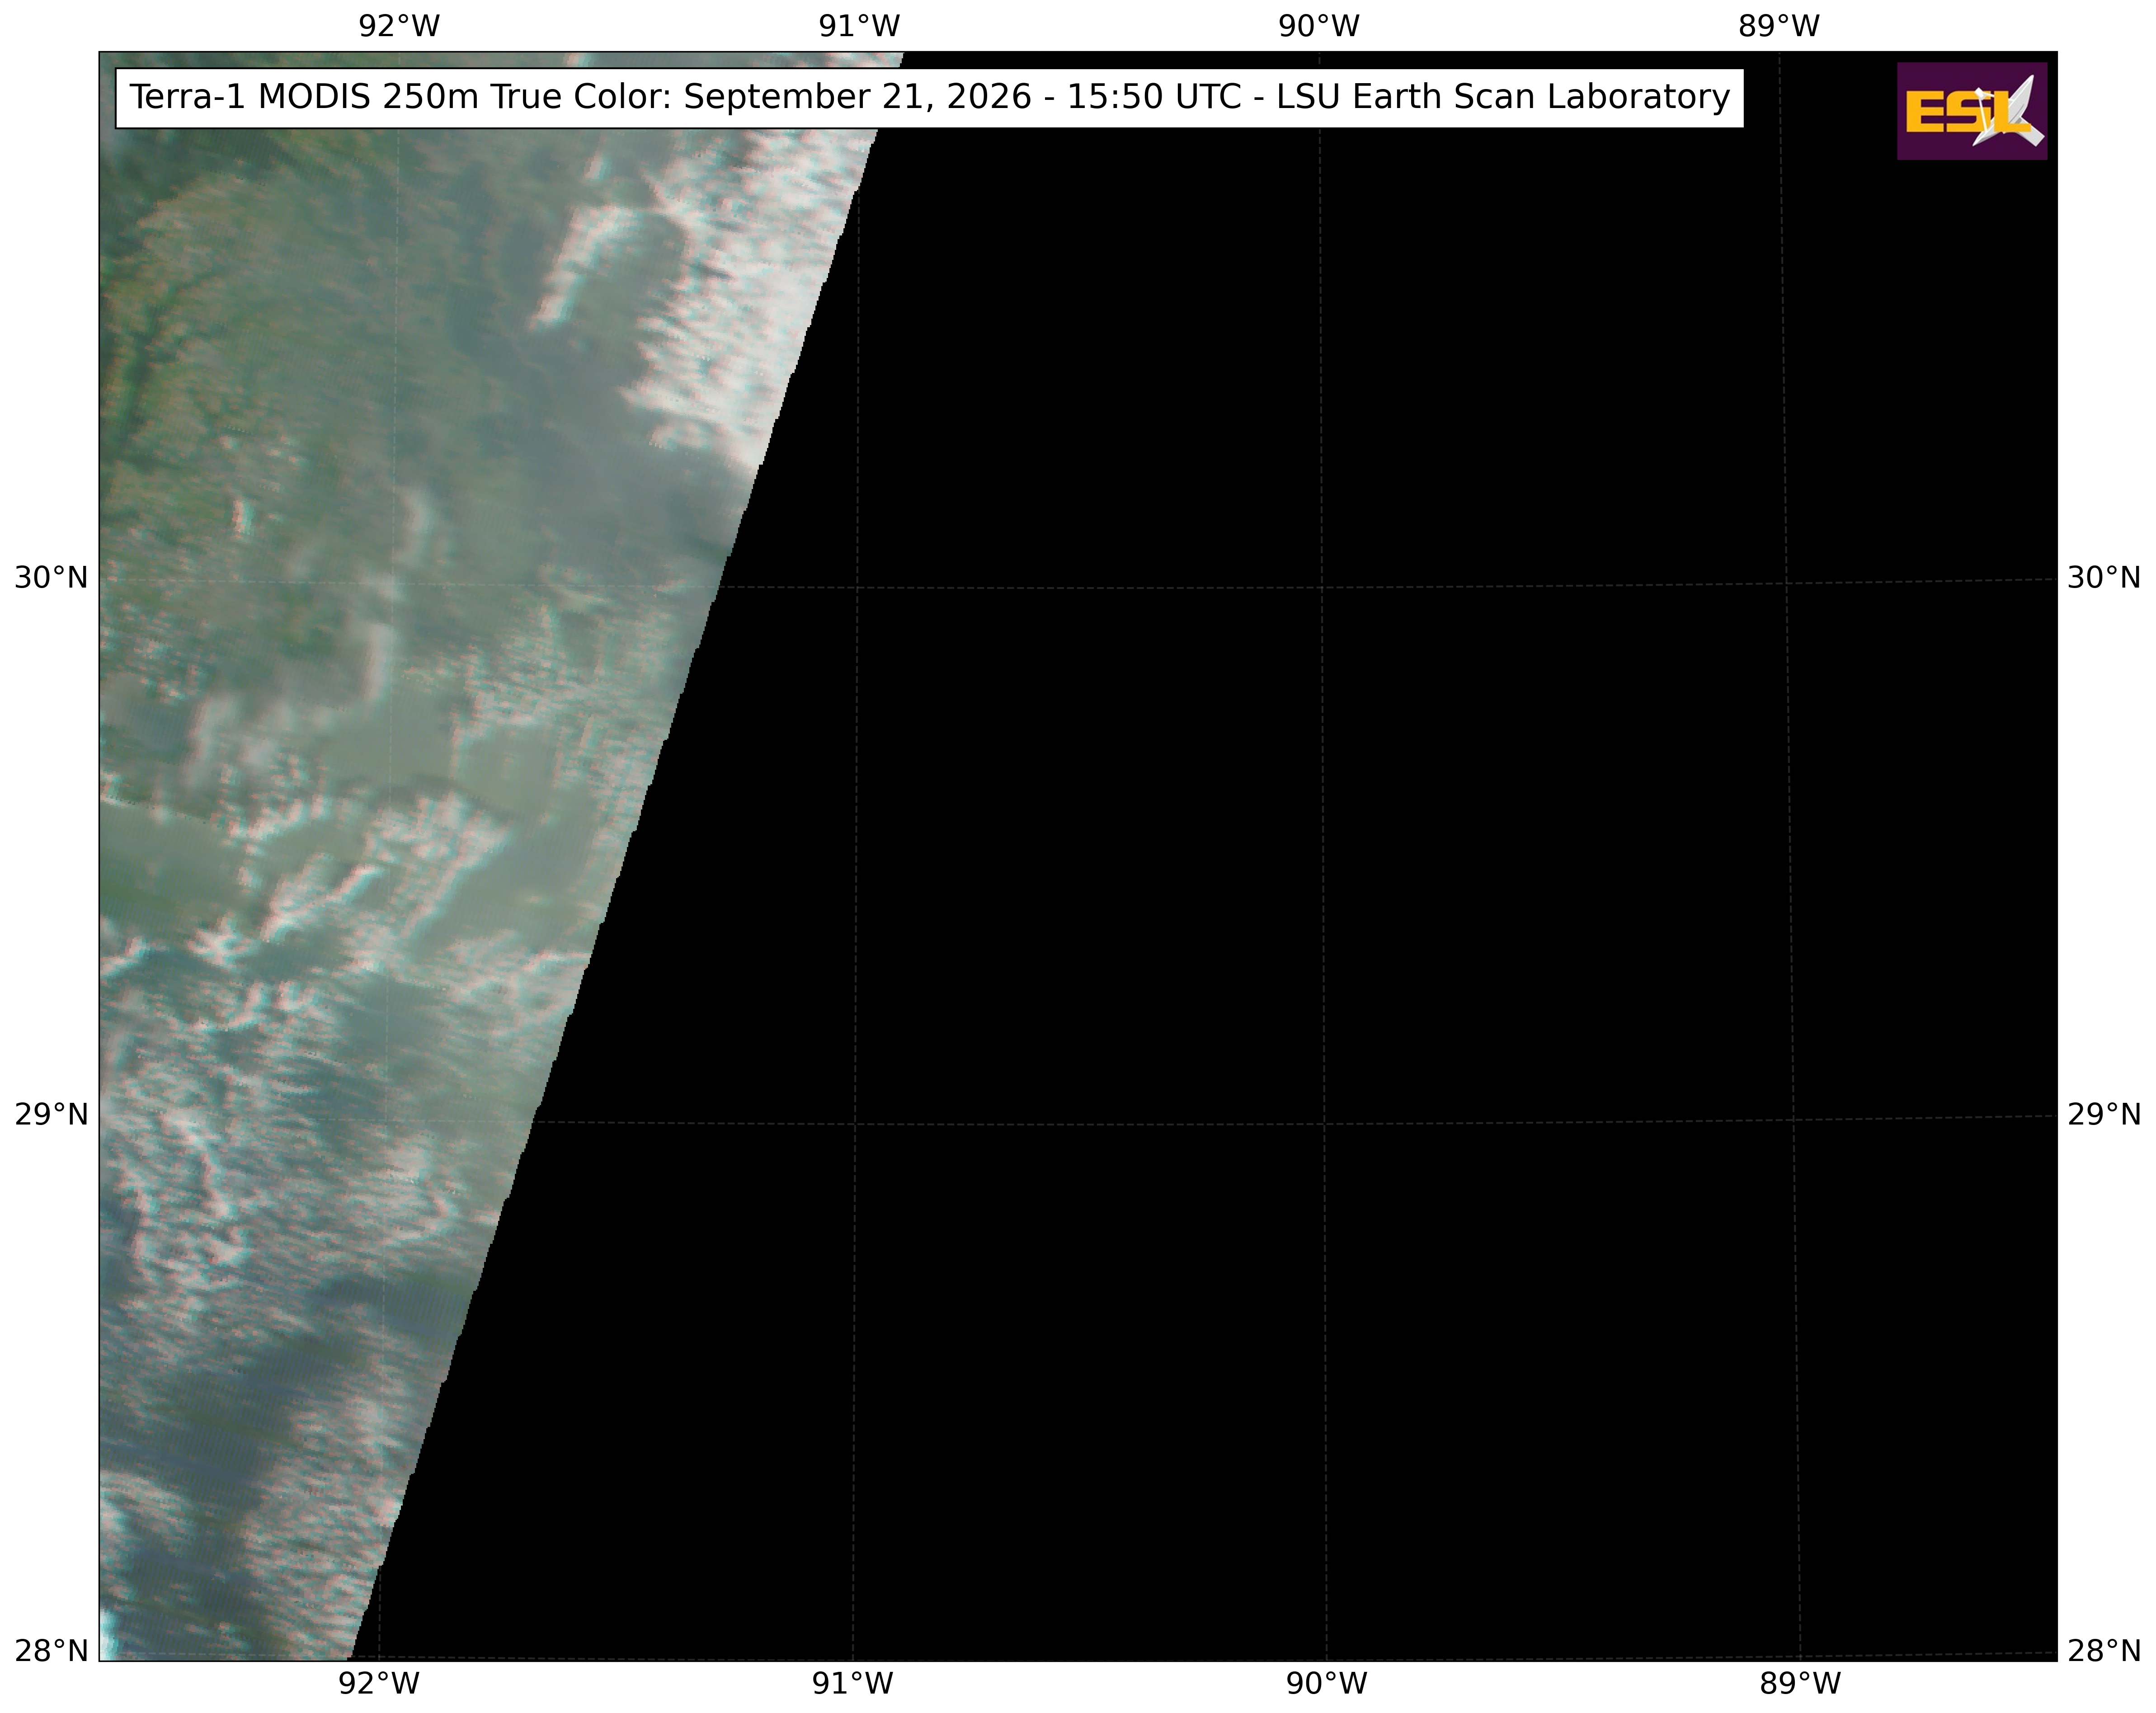Screen dimensions: 2156x1713
Task: Click the ESL logo in the corner
Action: tap(1971, 111)
